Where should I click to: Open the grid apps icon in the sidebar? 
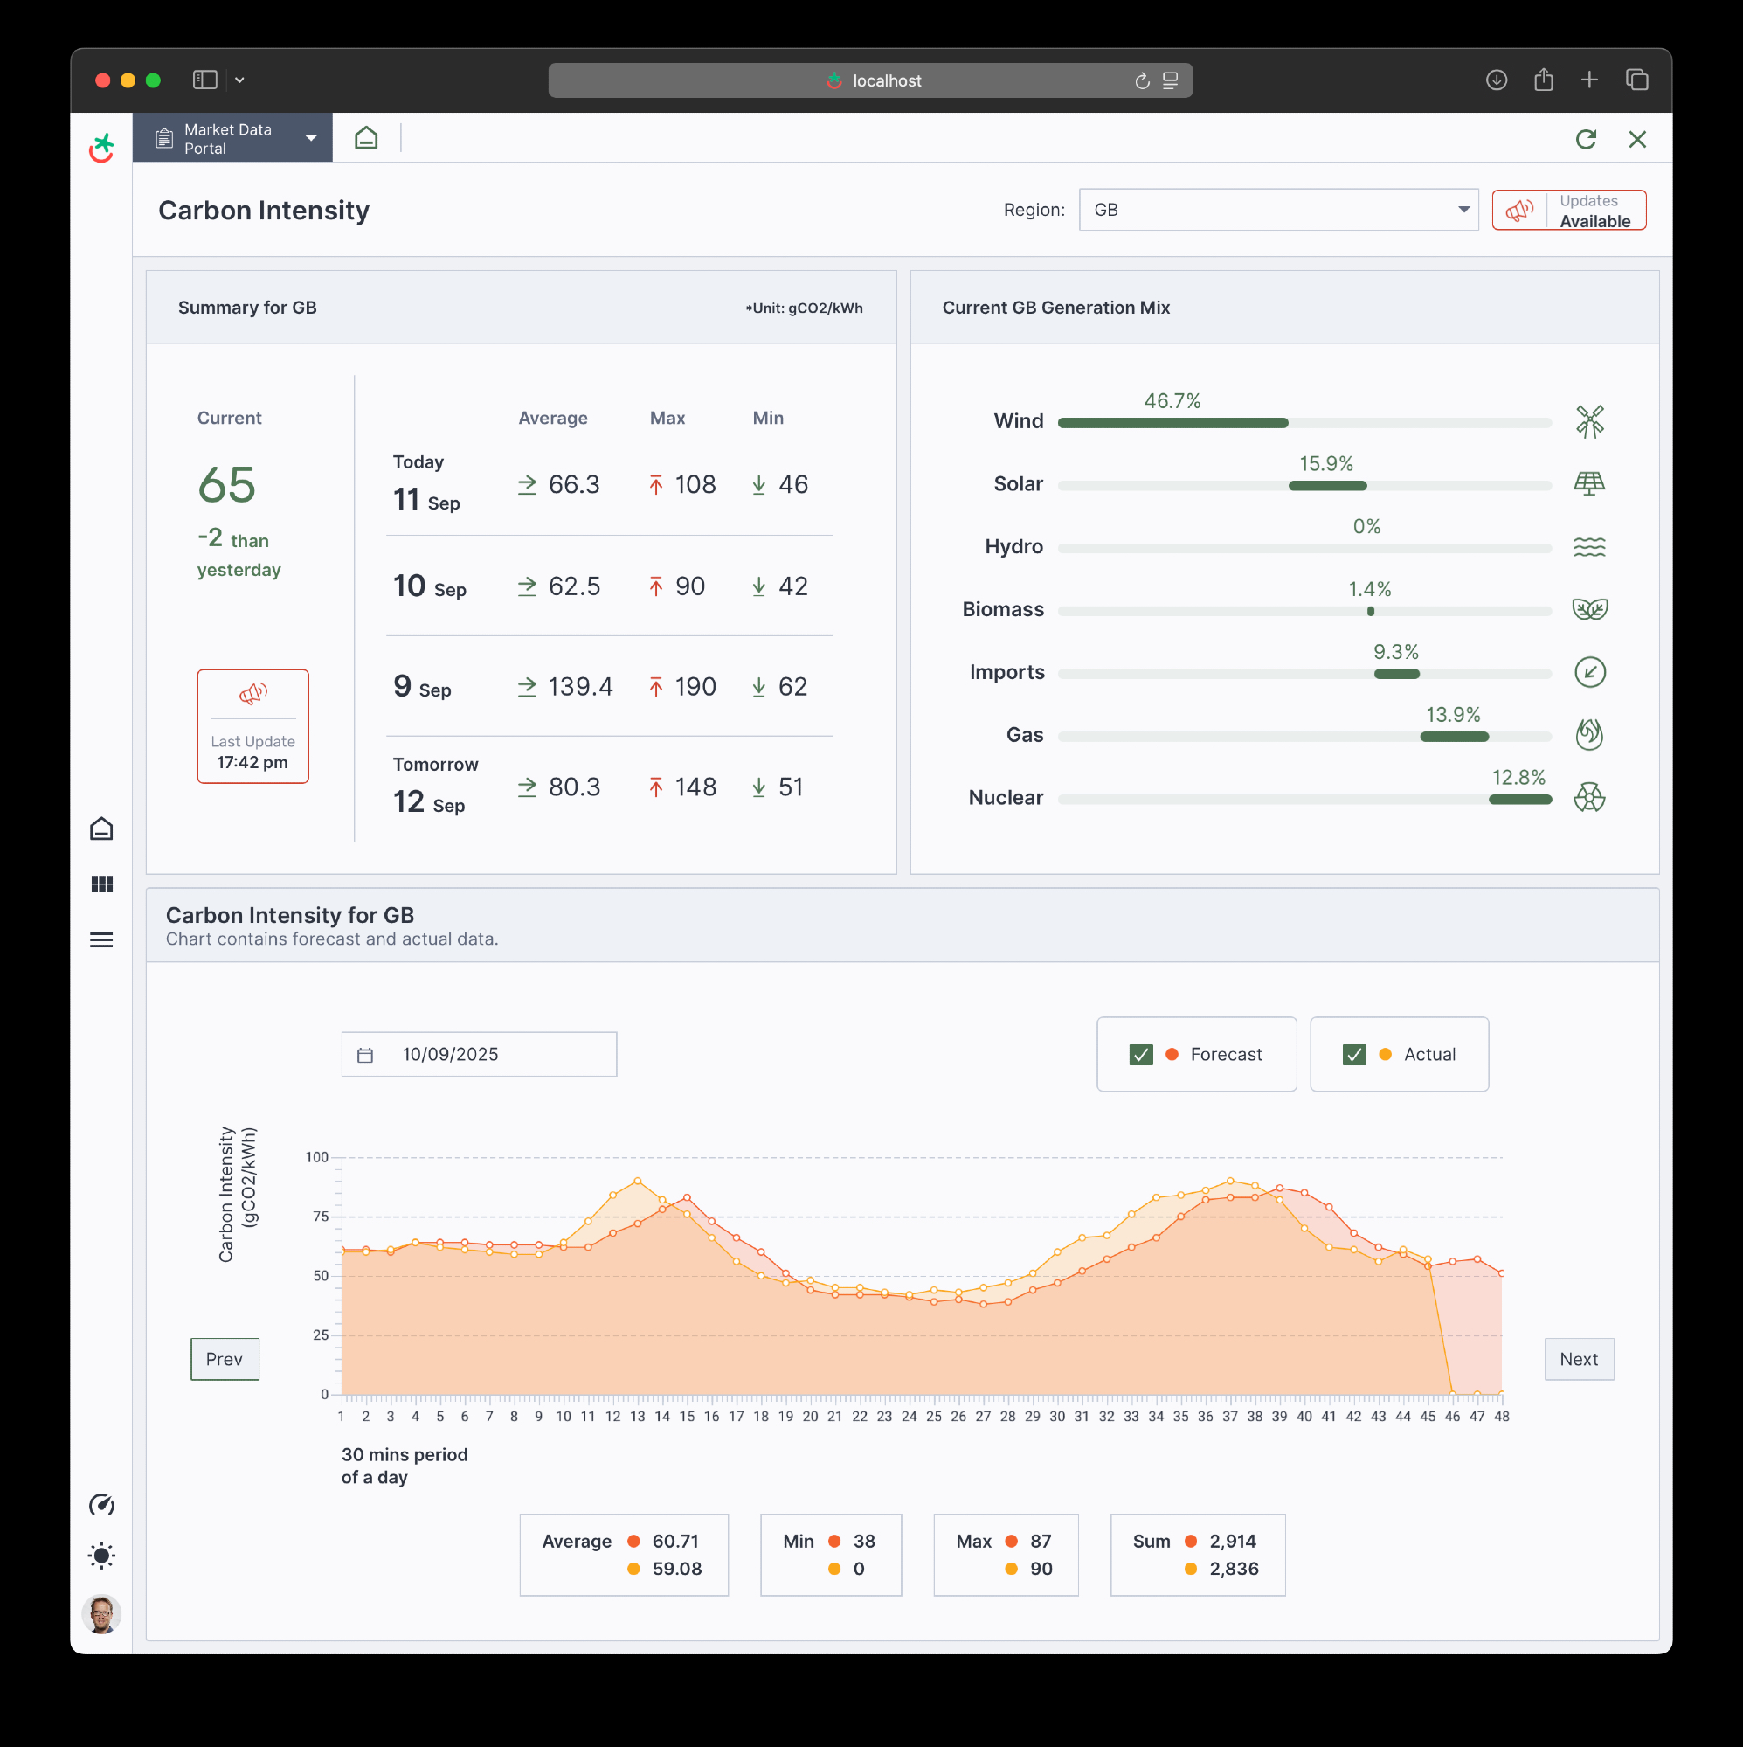click(x=101, y=884)
